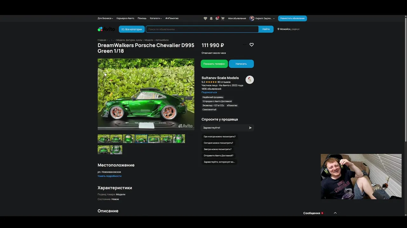Click the 80 отзывов reviews link
The image size is (407, 228).
point(224,82)
